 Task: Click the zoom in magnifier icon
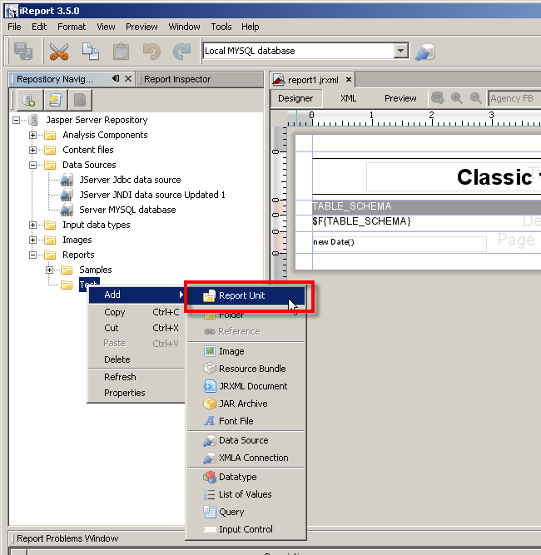tap(457, 98)
